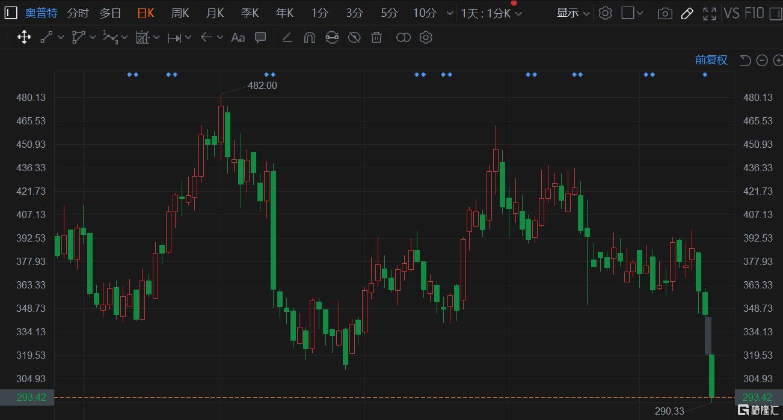Toggle the magnet snap mode

pyautogui.click(x=310, y=38)
